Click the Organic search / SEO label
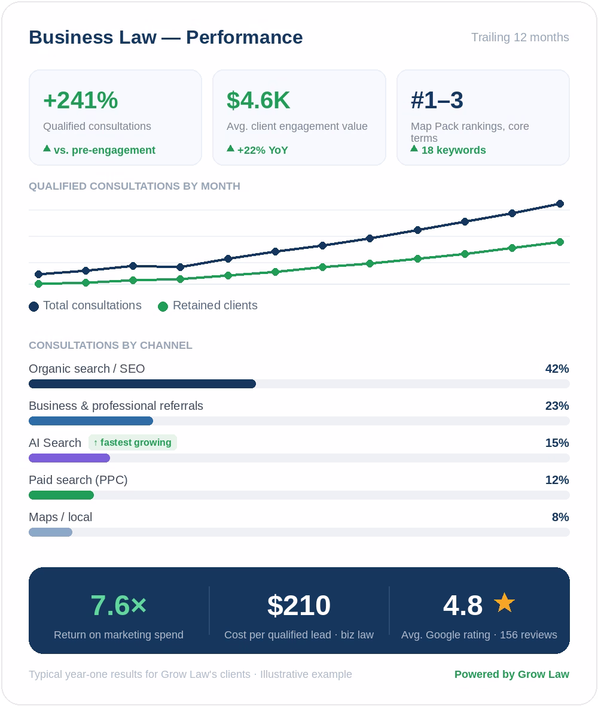The width and height of the screenshot is (598, 706). 87,369
